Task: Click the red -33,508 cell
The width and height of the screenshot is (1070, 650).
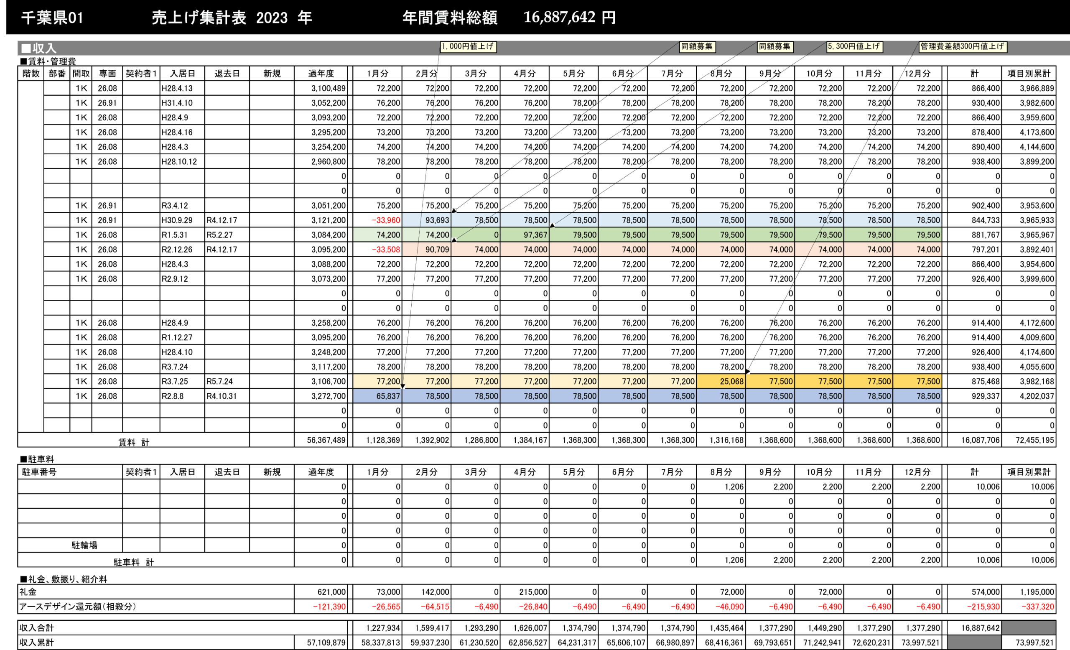Action: (385, 250)
